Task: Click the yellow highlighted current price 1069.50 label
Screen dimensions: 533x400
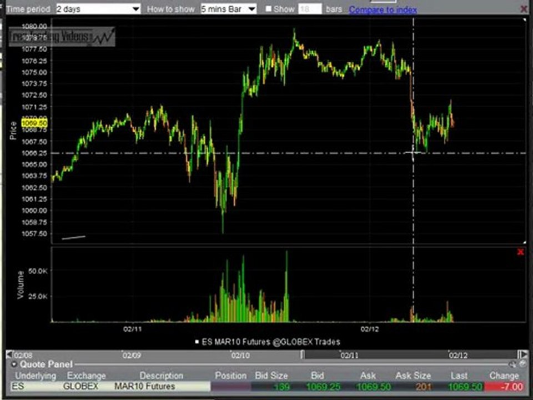Action: (x=34, y=123)
